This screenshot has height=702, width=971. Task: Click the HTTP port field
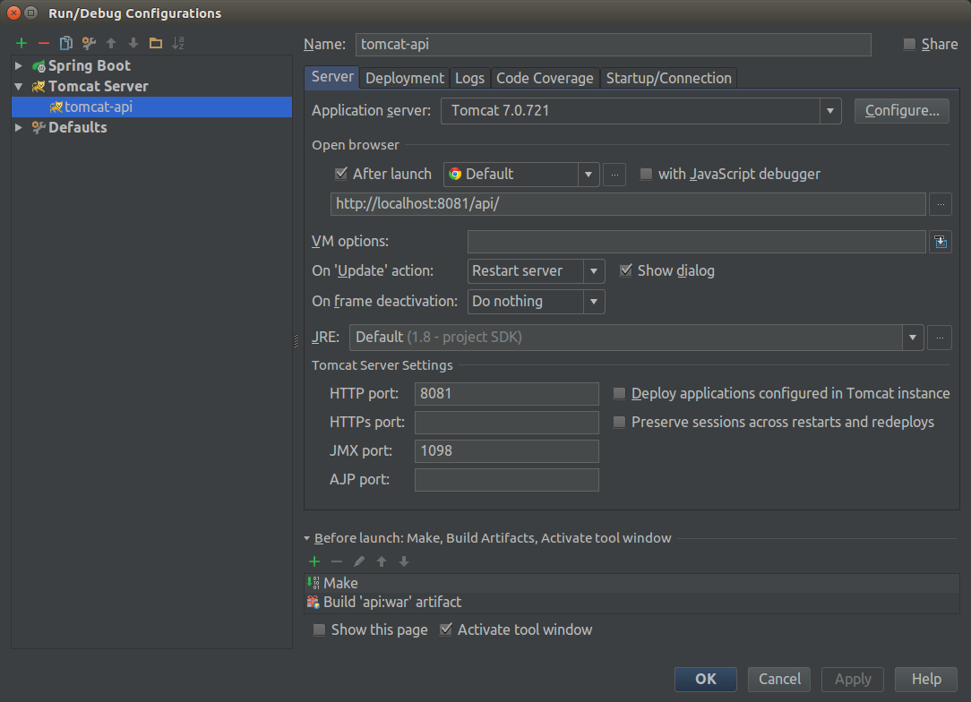coord(507,394)
